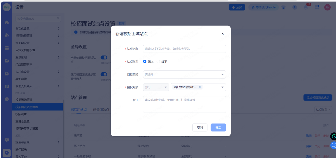336x158 pixels.
Task: Select the 线下 radio button
Action: click(158, 62)
